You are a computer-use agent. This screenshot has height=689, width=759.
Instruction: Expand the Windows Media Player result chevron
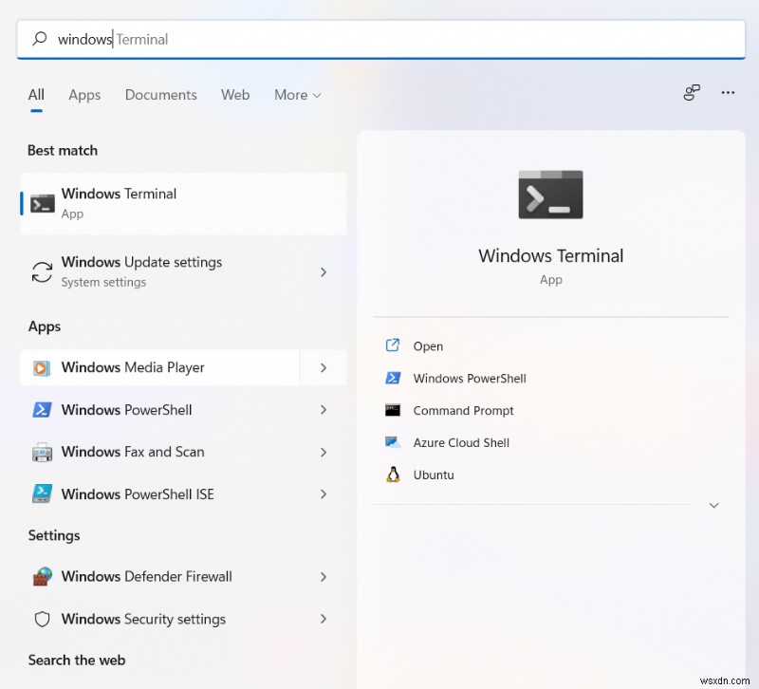(324, 368)
